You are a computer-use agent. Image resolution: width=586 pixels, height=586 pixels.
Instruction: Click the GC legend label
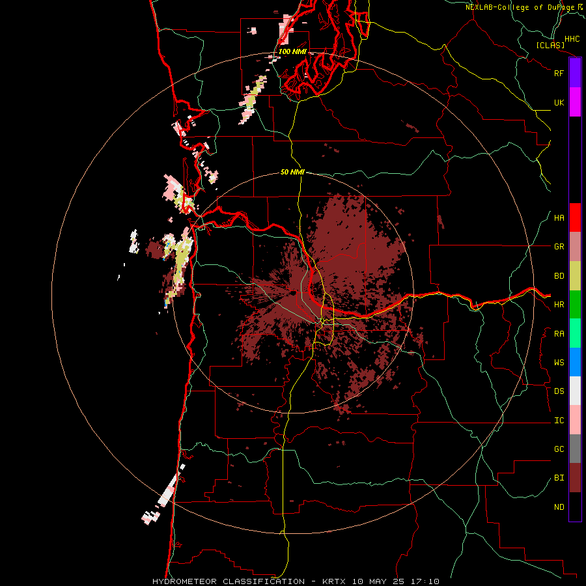(559, 449)
